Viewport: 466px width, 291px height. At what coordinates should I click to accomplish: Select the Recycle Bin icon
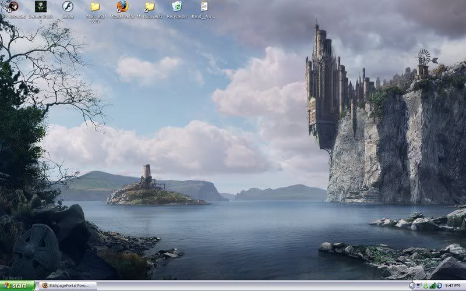pyautogui.click(x=176, y=7)
